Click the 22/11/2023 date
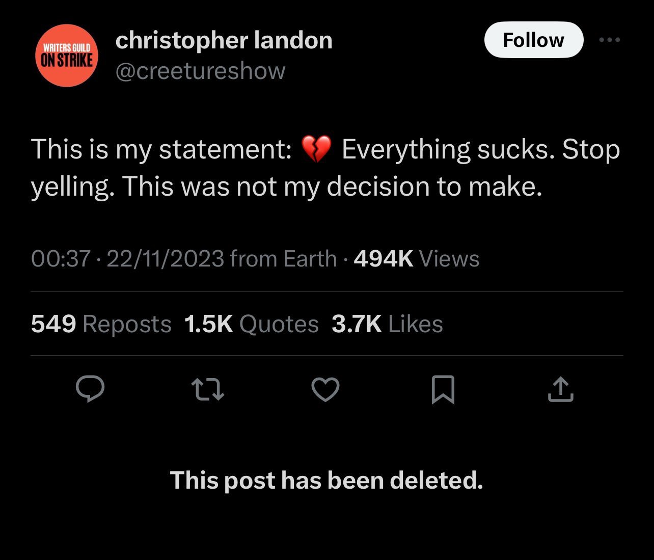 pyautogui.click(x=165, y=259)
